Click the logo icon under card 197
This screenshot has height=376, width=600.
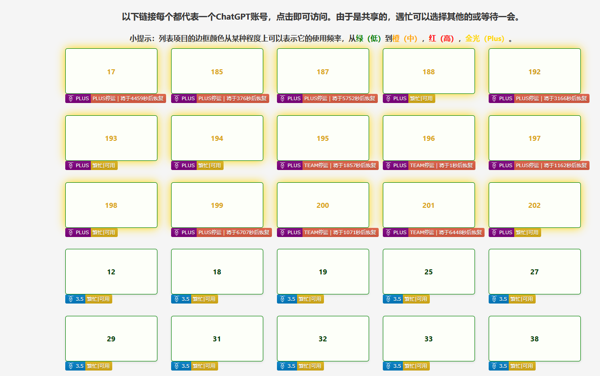[x=494, y=165]
